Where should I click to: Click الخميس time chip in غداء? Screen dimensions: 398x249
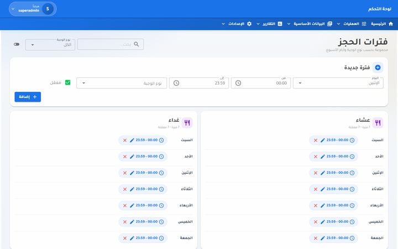coord(143,222)
